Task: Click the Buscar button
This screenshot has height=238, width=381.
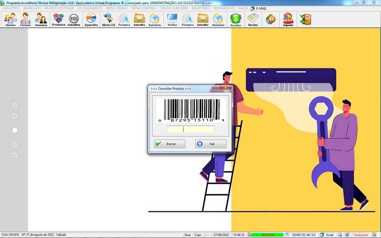Action: [x=170, y=144]
